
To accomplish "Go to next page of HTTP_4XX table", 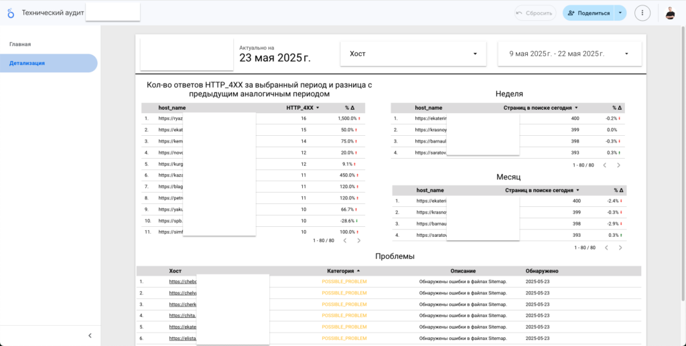I will pos(359,241).
